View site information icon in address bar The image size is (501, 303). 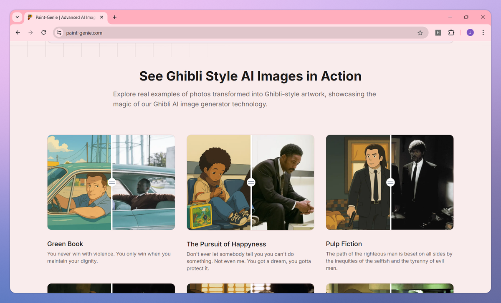(x=59, y=33)
